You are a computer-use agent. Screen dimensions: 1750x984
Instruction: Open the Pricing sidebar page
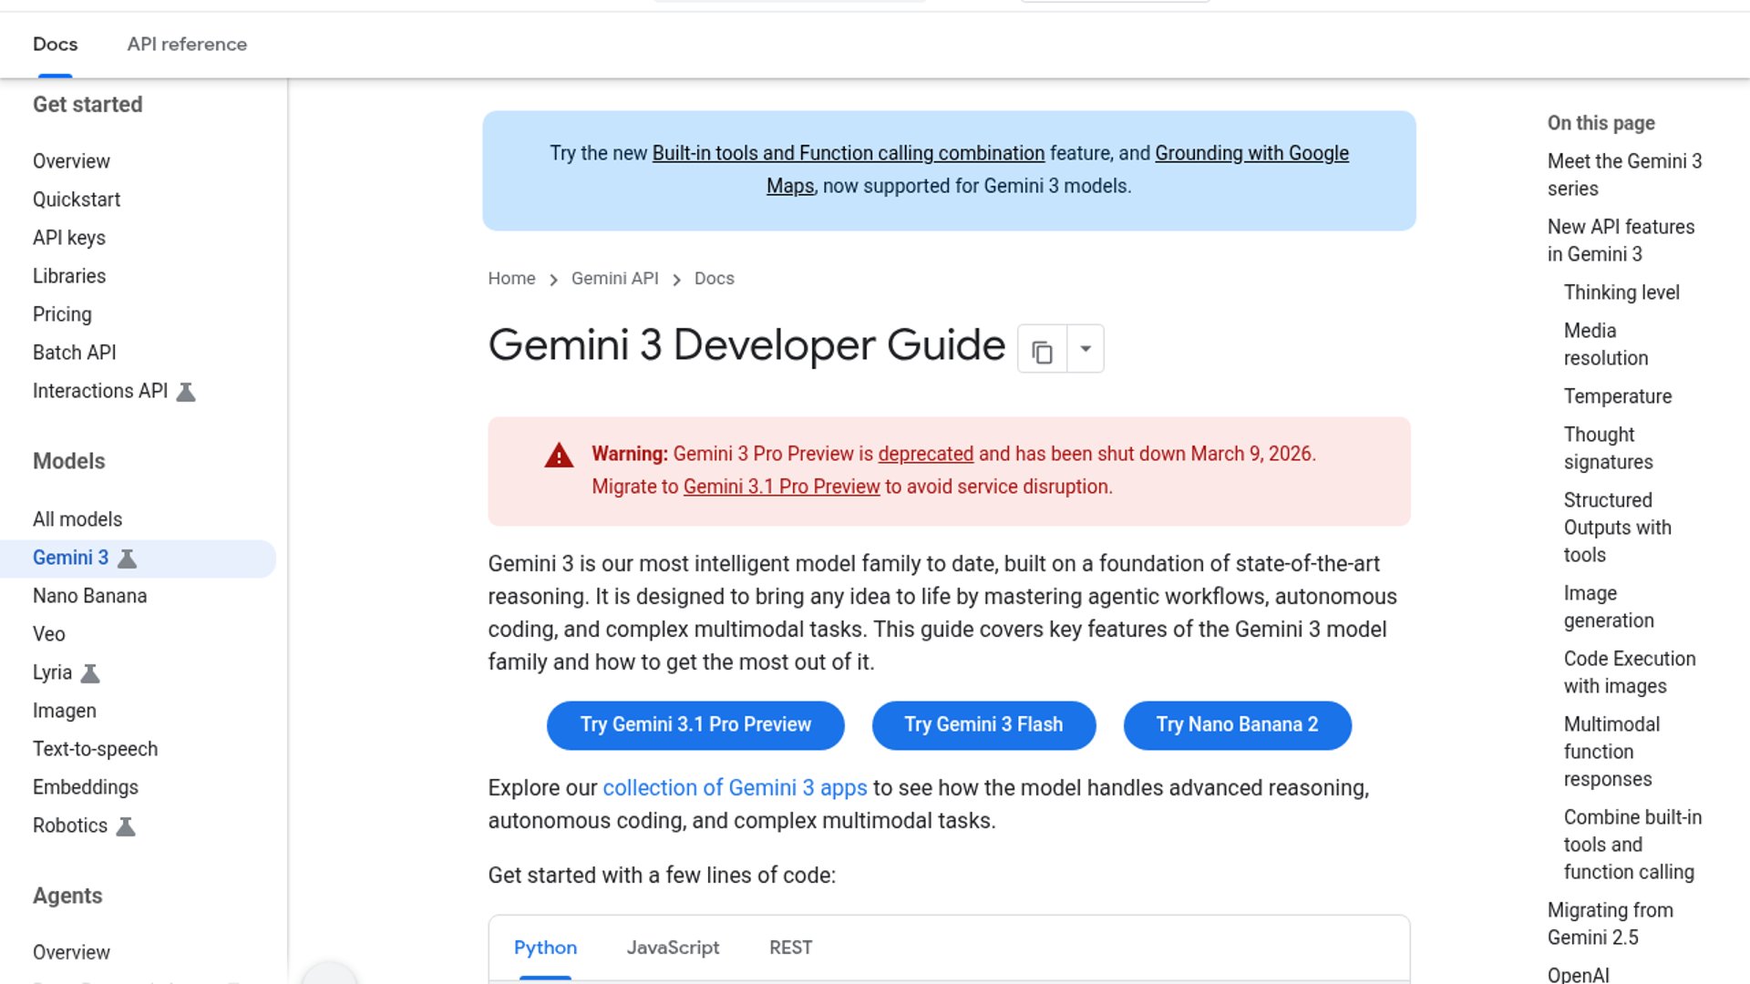pos(62,314)
